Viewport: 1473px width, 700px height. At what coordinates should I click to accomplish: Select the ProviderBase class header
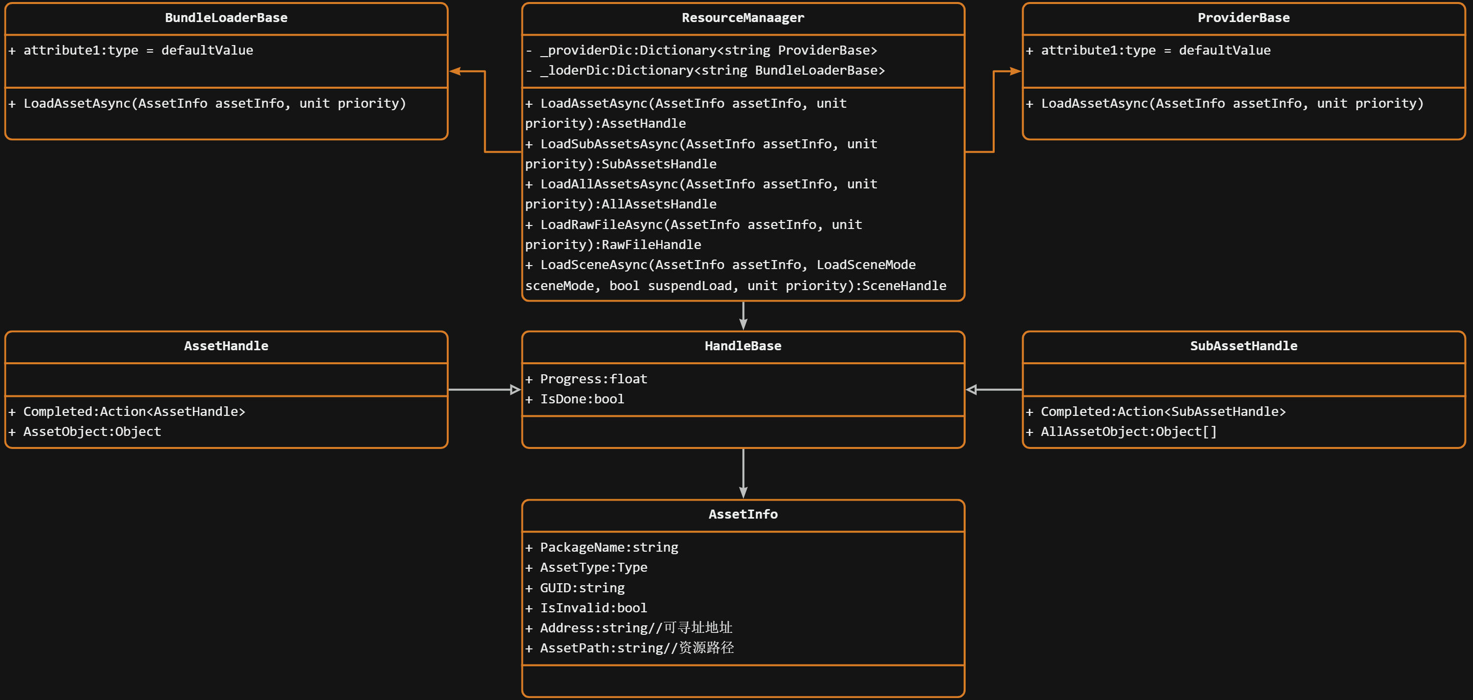[x=1243, y=18]
